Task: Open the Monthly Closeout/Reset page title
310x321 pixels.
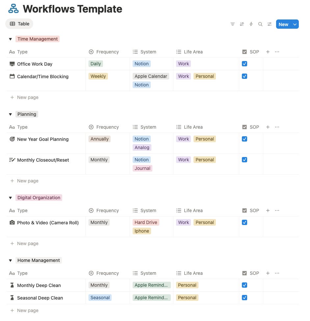Action: tap(43, 160)
